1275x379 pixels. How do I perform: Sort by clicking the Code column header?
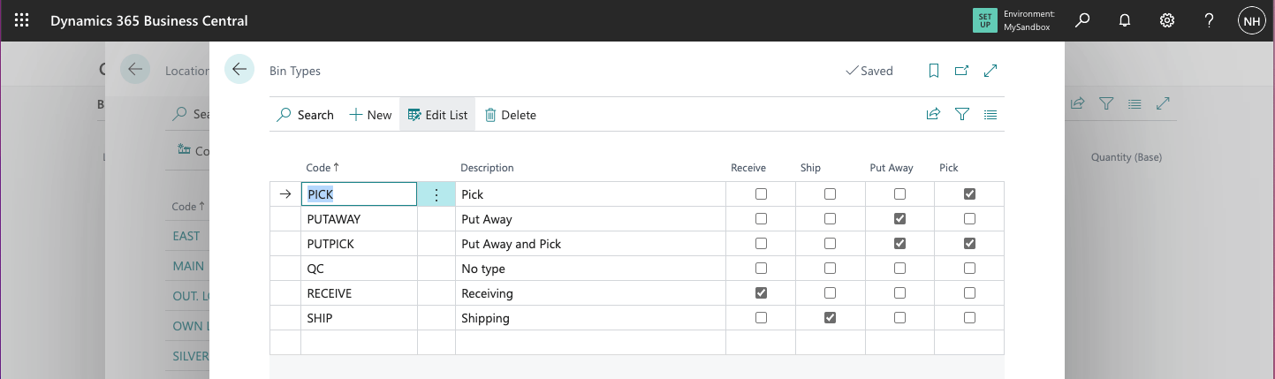pos(322,168)
